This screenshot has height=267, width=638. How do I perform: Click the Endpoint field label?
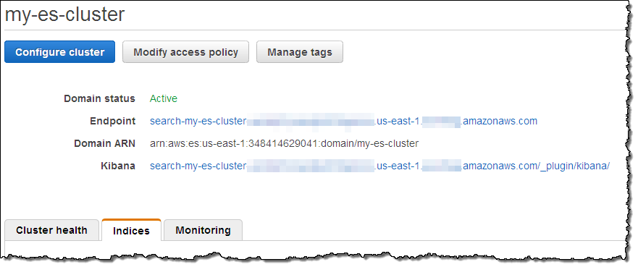113,121
